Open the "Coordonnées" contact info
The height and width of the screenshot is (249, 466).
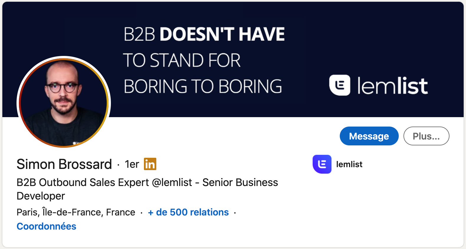(46, 226)
